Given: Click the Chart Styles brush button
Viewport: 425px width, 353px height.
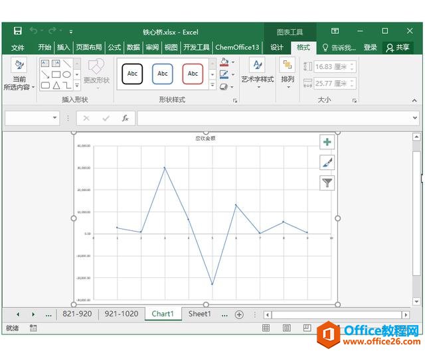Looking at the screenshot, I should tap(327, 163).
